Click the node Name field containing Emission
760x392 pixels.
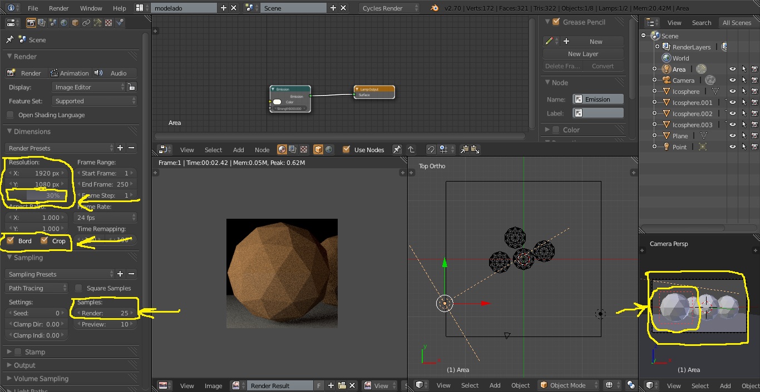(x=598, y=99)
